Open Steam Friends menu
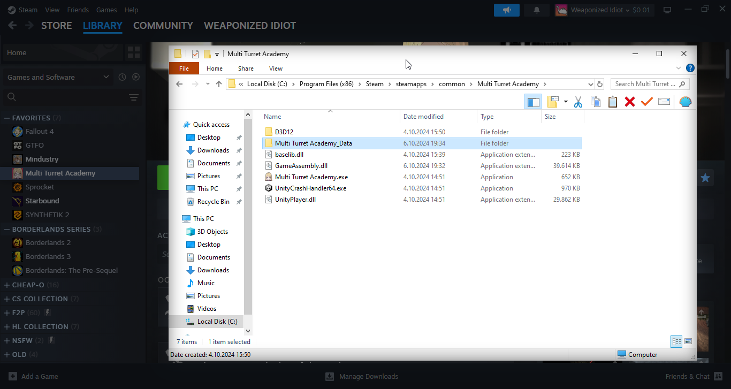Viewport: 731px width, 389px height. coord(78,10)
